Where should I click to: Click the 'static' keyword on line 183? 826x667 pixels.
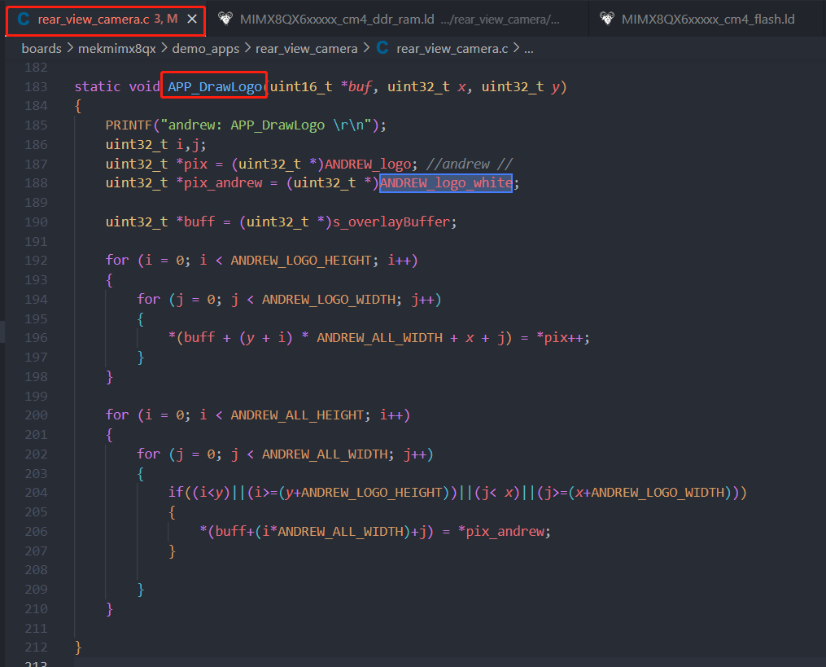coord(98,86)
